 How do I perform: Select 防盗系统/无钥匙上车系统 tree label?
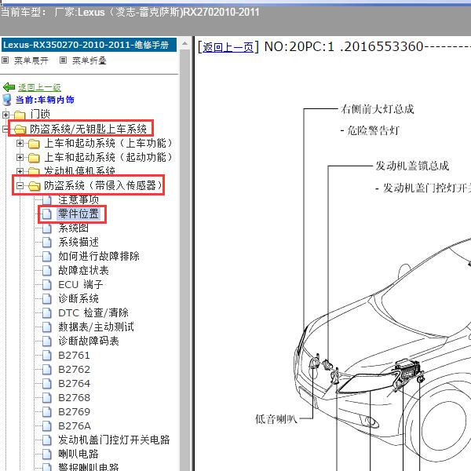pyautogui.click(x=88, y=129)
